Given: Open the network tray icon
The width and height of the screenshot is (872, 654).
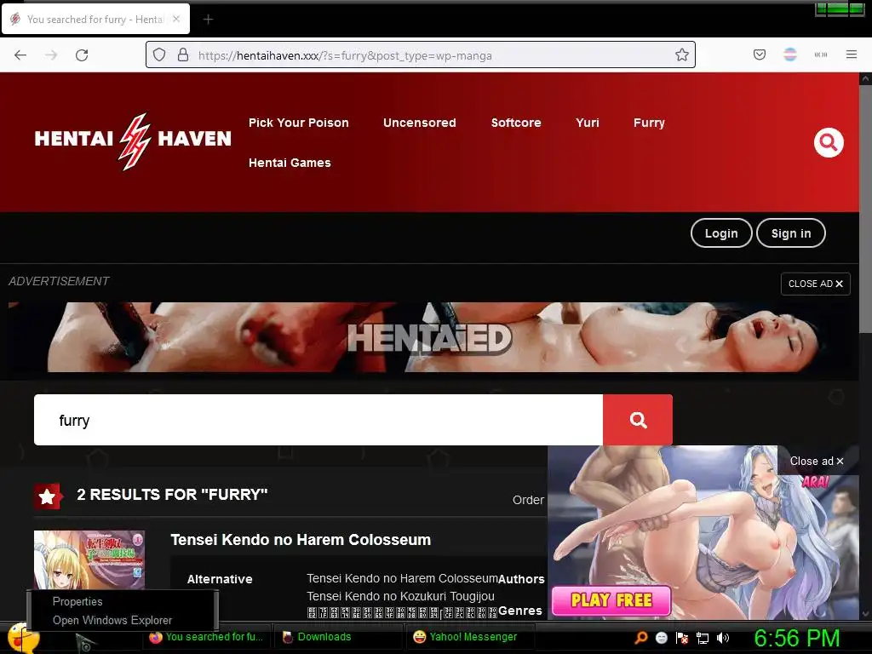Looking at the screenshot, I should [703, 639].
